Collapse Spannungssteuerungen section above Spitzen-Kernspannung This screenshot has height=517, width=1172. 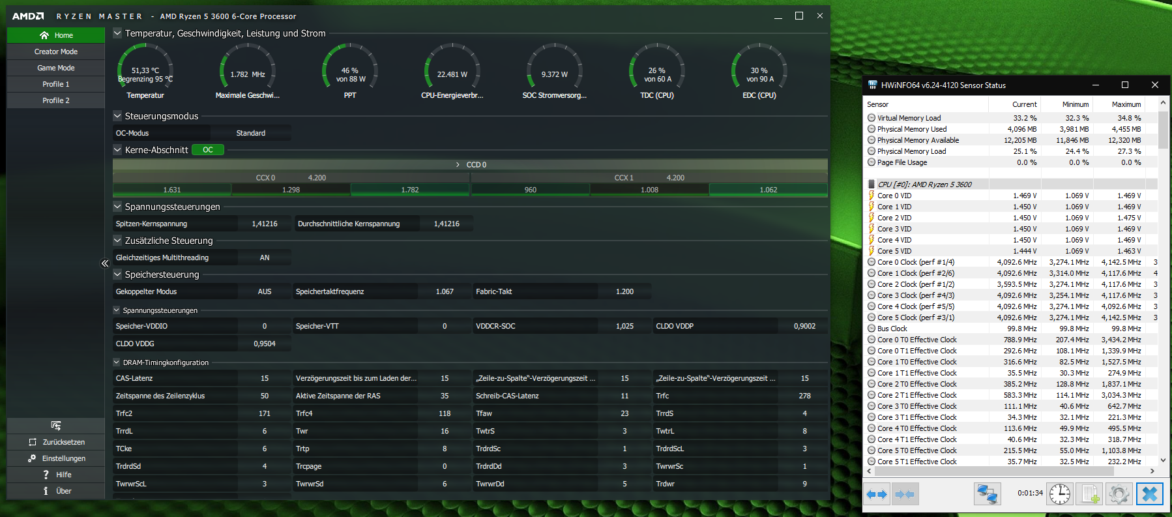coord(117,207)
